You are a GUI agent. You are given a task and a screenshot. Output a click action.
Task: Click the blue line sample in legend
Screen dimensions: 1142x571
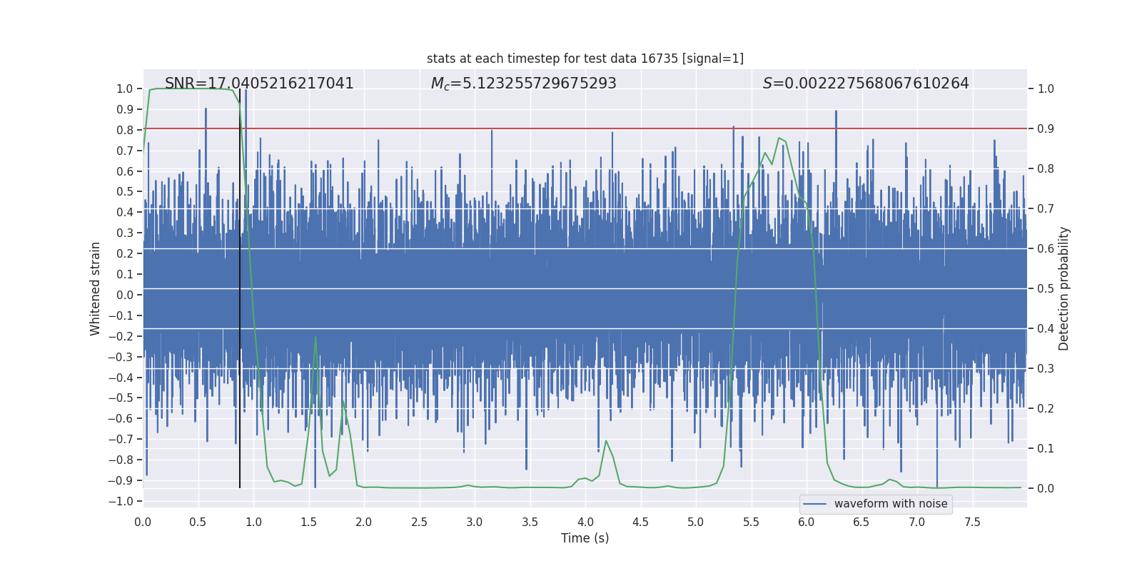(x=814, y=504)
